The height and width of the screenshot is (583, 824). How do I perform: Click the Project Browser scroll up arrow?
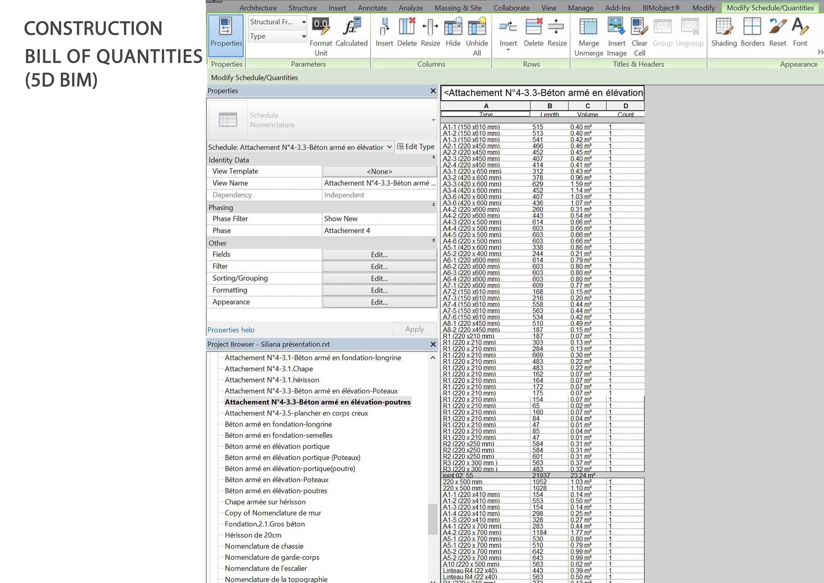point(433,358)
